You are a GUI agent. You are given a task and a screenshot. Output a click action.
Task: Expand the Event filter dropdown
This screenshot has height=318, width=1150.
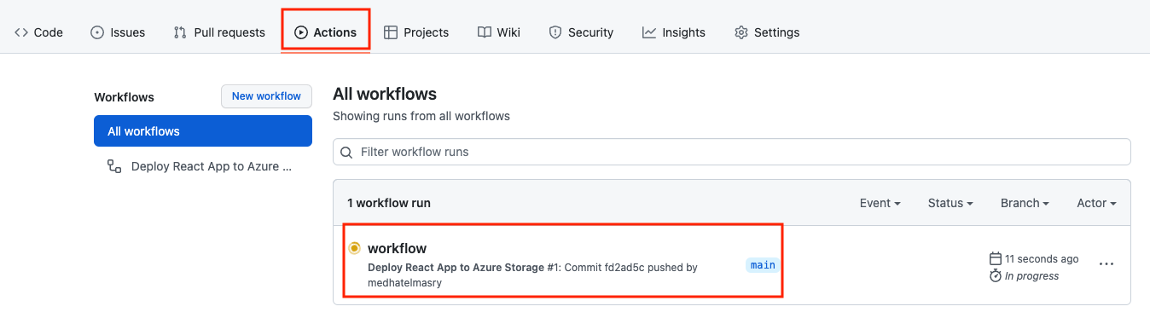point(880,203)
